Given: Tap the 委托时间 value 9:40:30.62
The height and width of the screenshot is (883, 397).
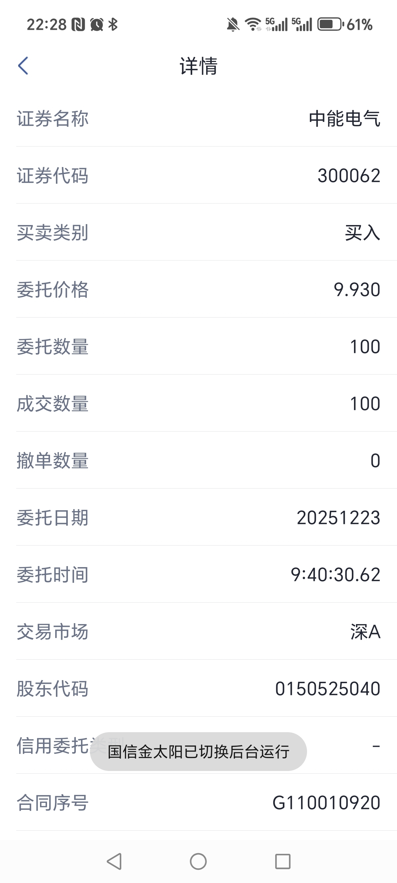Looking at the screenshot, I should pyautogui.click(x=335, y=574).
